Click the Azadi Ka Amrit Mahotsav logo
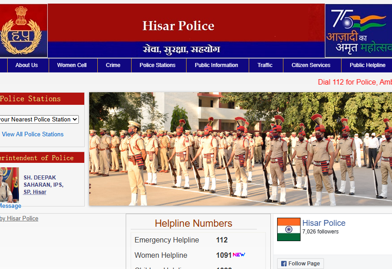This screenshot has height=269, width=392. [359, 31]
